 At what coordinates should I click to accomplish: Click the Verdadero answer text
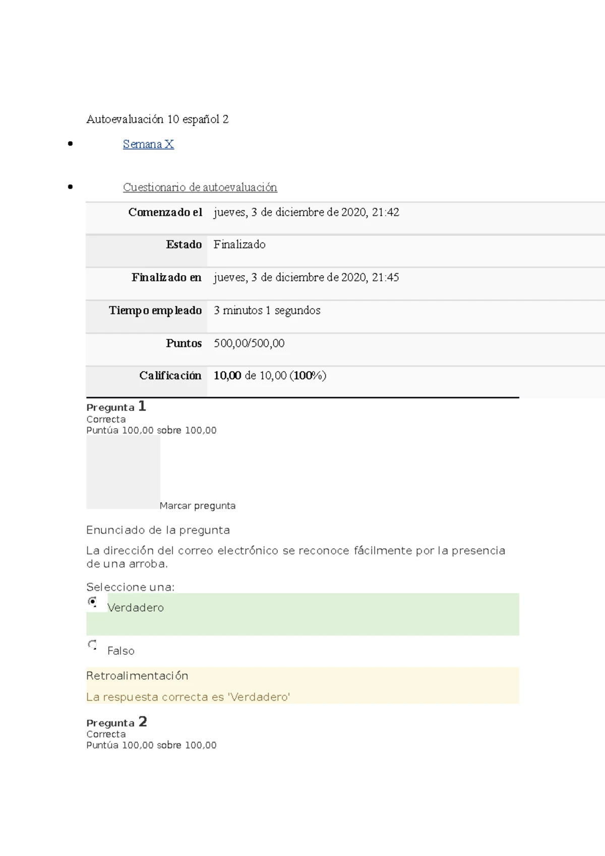pyautogui.click(x=136, y=608)
